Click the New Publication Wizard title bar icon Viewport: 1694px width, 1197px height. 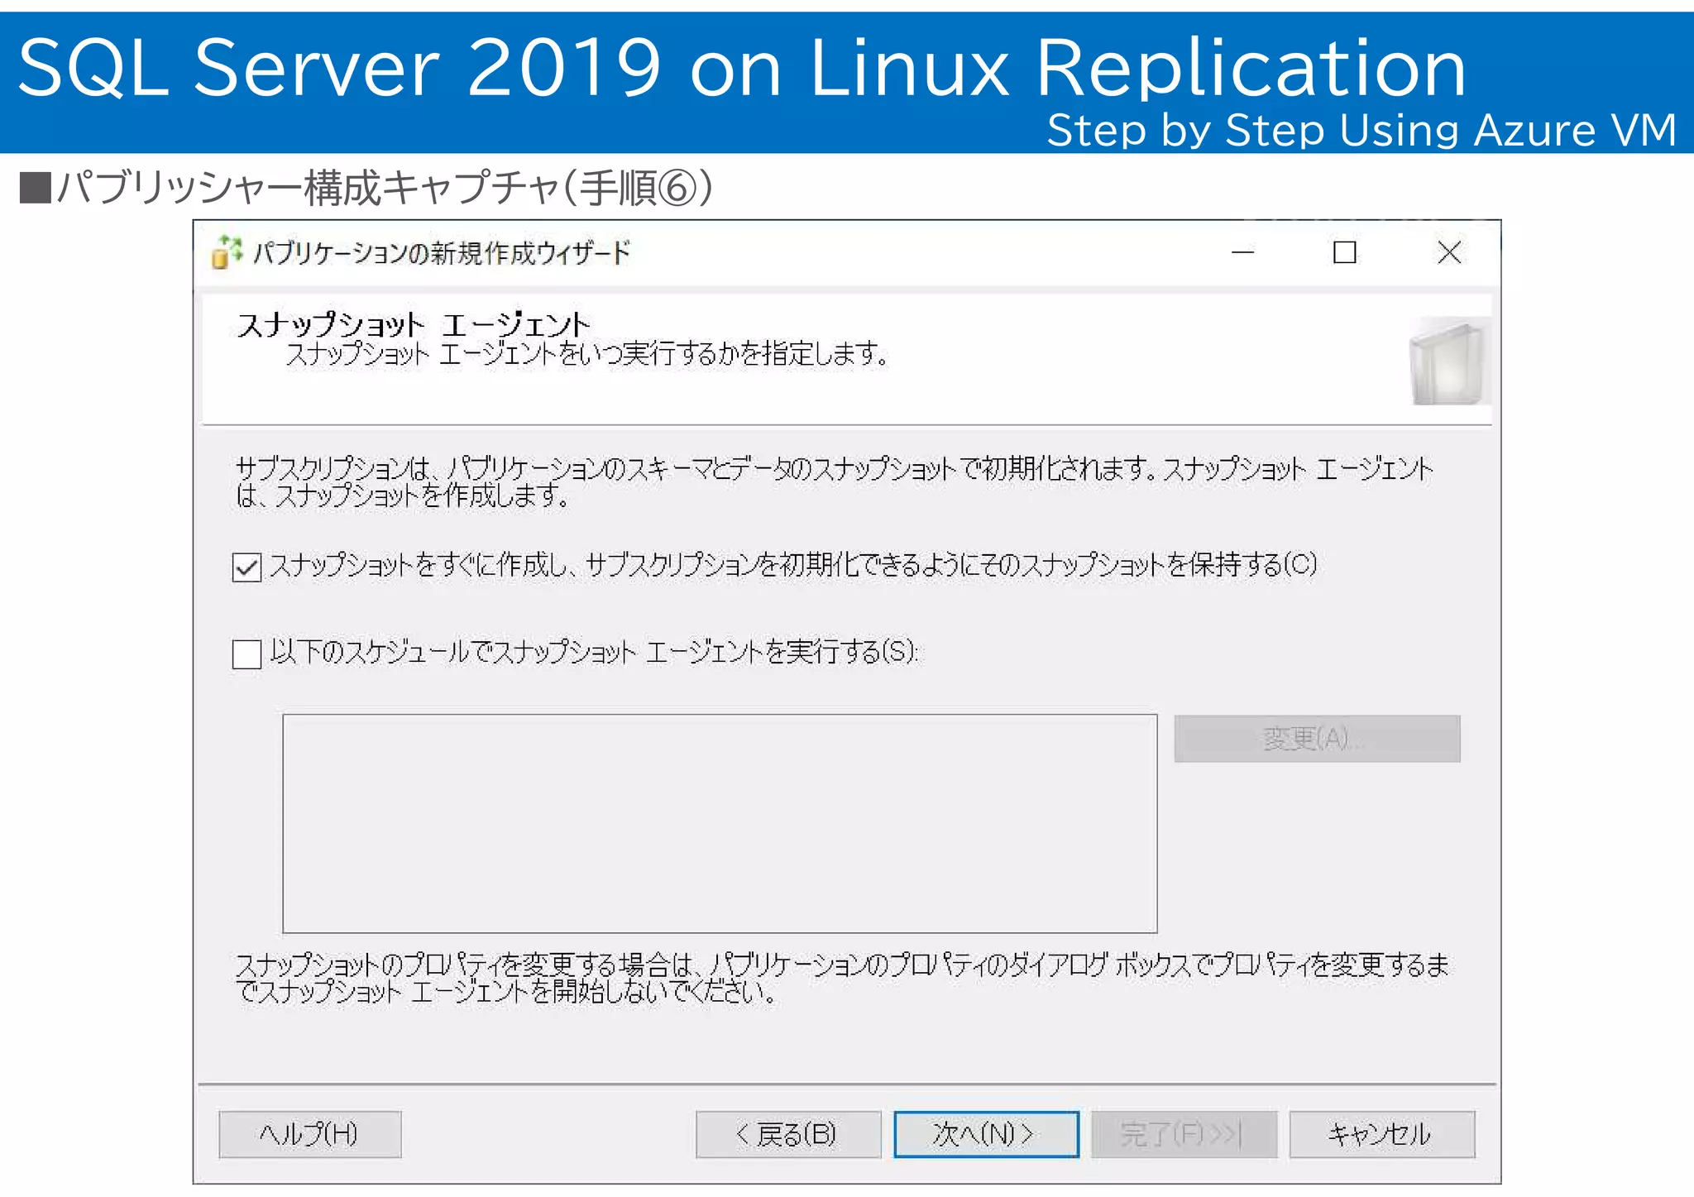(x=227, y=251)
